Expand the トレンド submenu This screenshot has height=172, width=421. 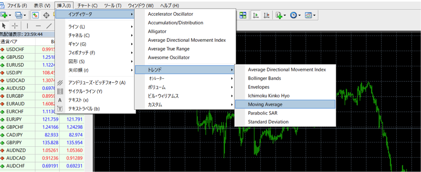coord(185,70)
